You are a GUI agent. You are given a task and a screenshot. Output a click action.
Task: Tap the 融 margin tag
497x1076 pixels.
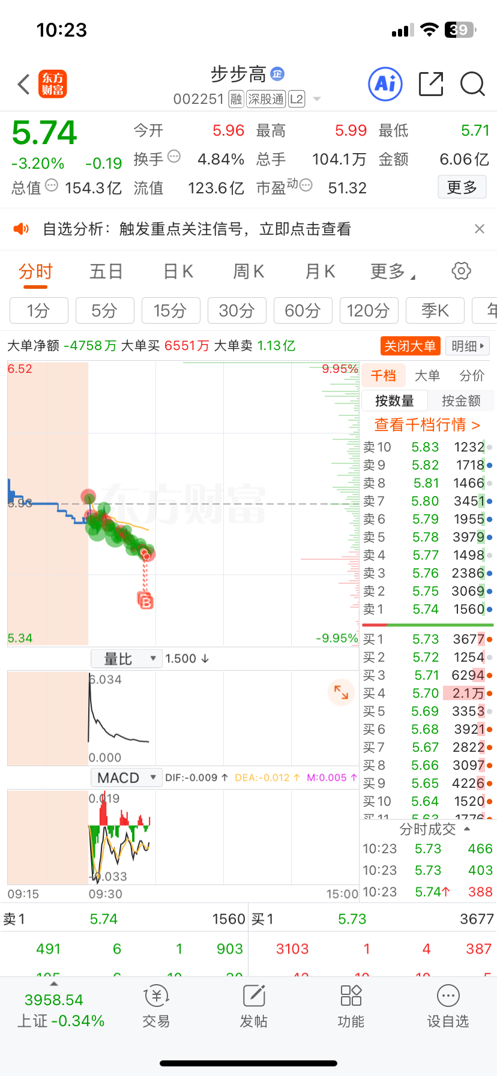(236, 99)
